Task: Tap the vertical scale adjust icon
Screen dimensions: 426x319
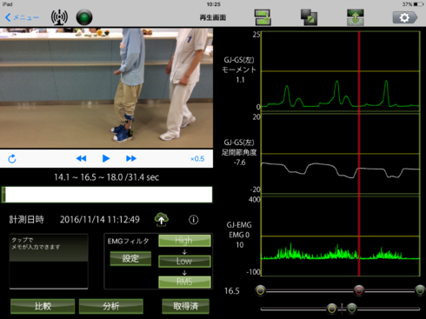Action: point(356,17)
